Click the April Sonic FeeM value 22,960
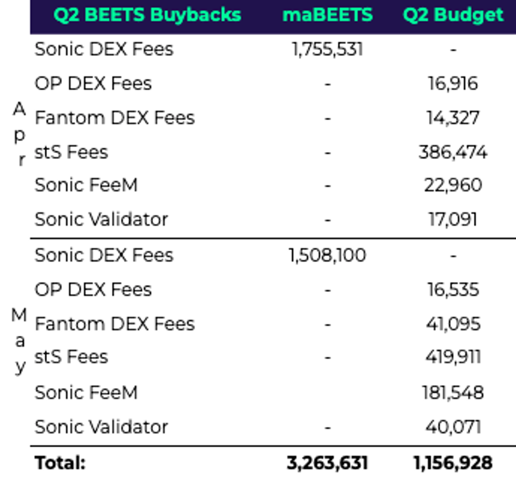The image size is (516, 481). pos(453,185)
